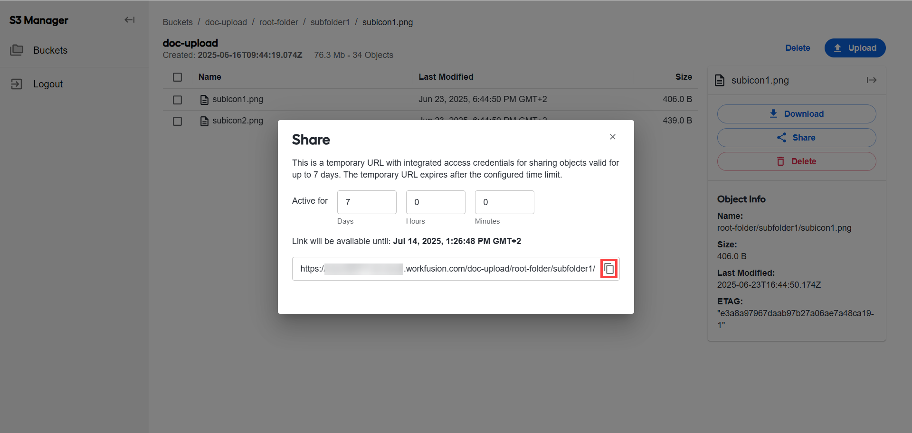Download subicon1.png
The height and width of the screenshot is (433, 912).
pos(797,114)
